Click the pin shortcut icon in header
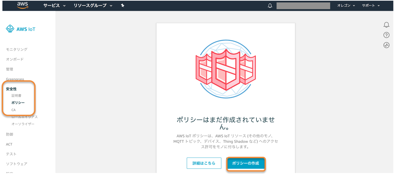Screen dimensions: 394x174 tap(123, 6)
